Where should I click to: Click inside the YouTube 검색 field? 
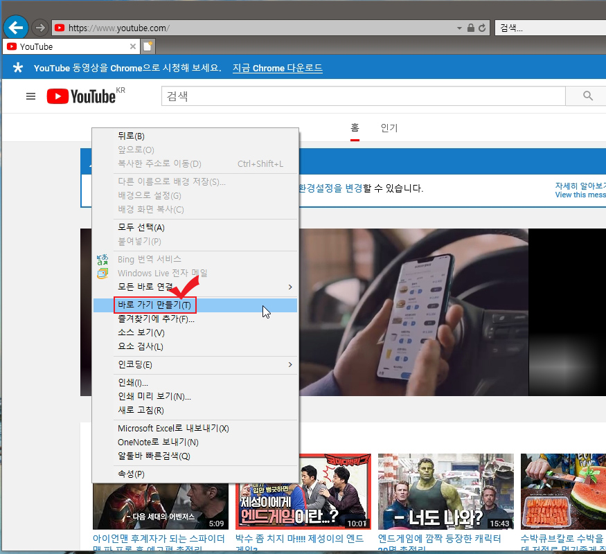click(360, 96)
